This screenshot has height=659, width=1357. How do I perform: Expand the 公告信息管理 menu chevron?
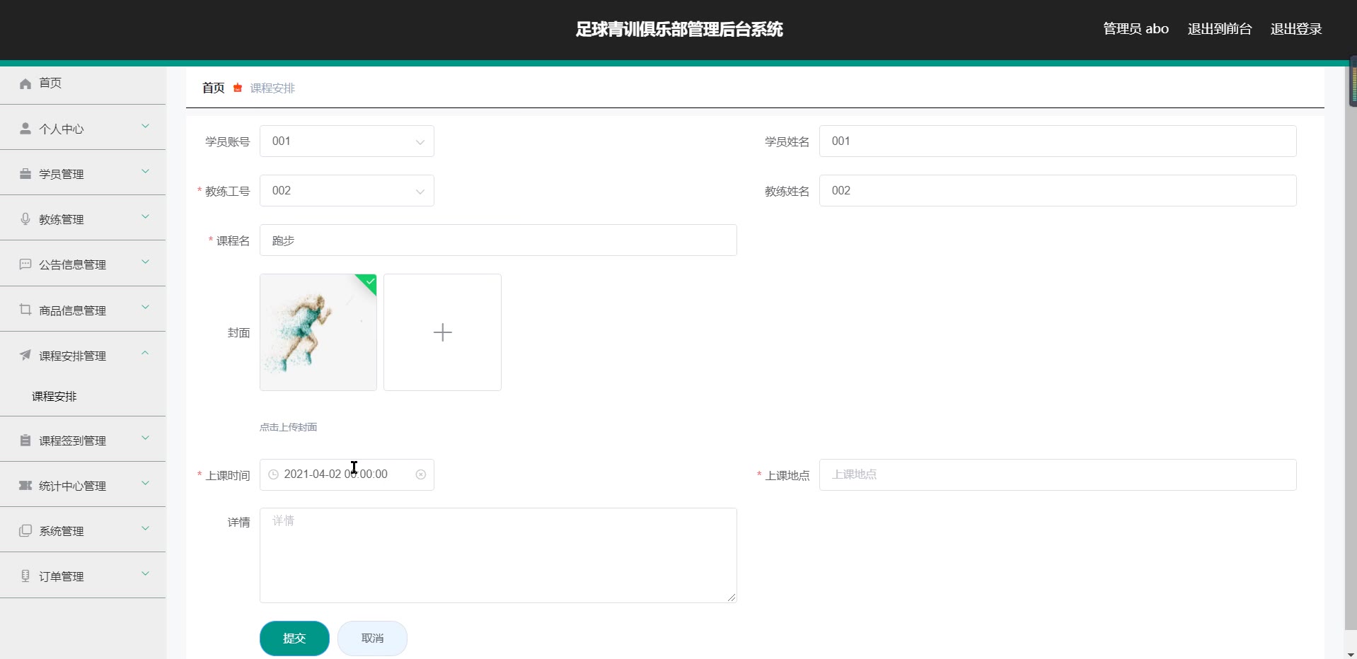(x=145, y=262)
